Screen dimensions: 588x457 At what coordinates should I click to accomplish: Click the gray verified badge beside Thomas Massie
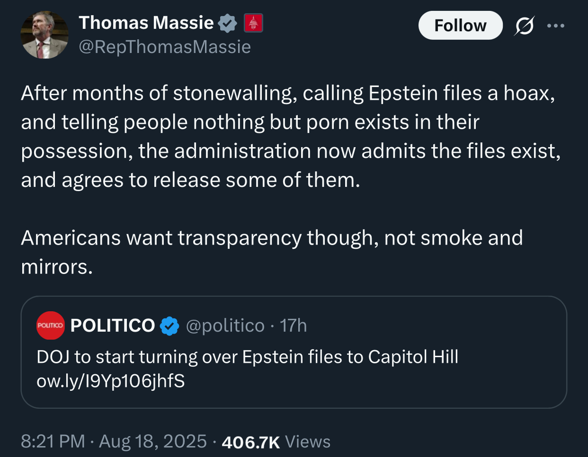click(227, 23)
